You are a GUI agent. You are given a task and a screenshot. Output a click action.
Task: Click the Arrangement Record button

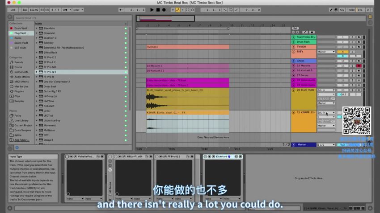tap(164, 10)
